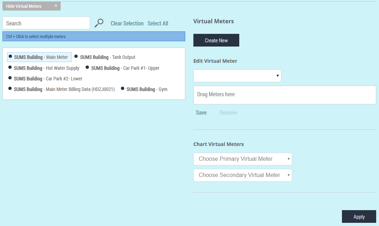The image size is (379, 226).
Task: Select the SUMS Building Gym meter
Action: click(x=145, y=89)
